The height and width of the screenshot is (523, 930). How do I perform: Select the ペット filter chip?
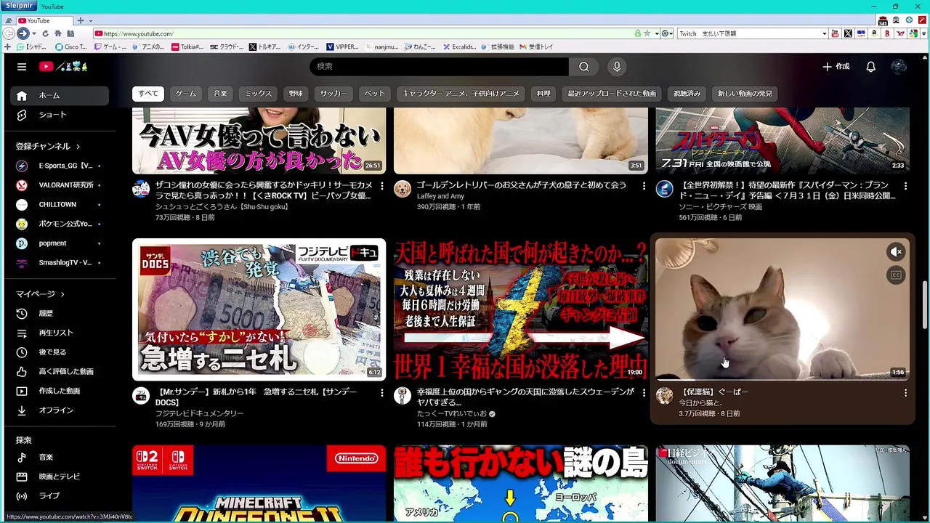click(x=374, y=94)
